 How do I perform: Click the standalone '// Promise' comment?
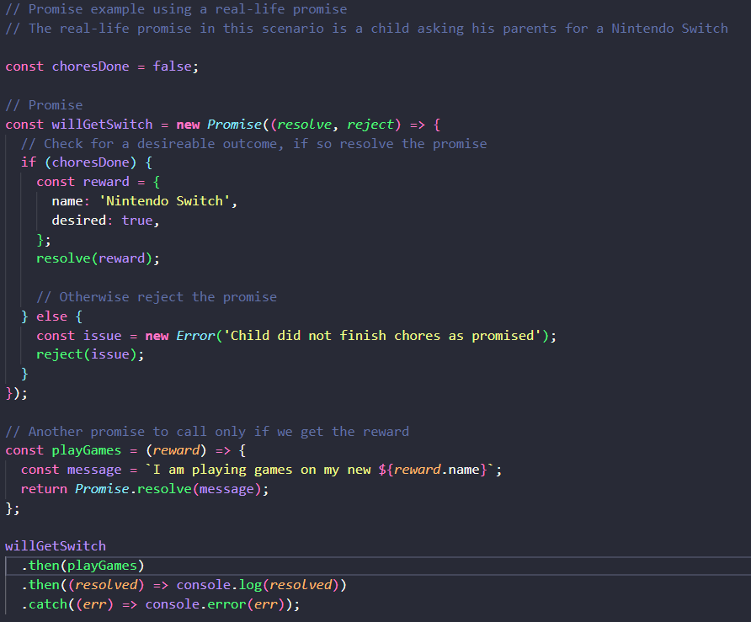point(44,105)
